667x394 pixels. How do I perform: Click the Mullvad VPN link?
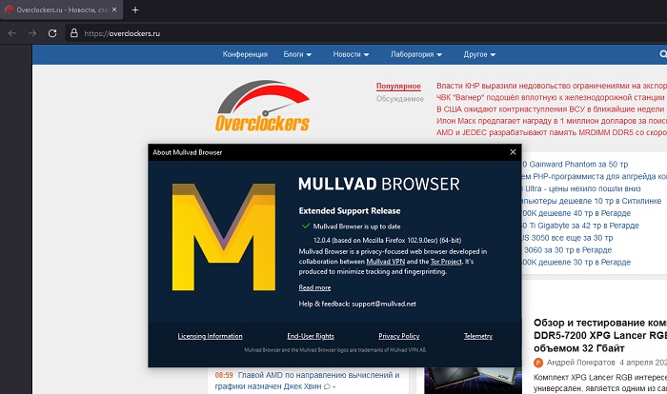point(385,262)
